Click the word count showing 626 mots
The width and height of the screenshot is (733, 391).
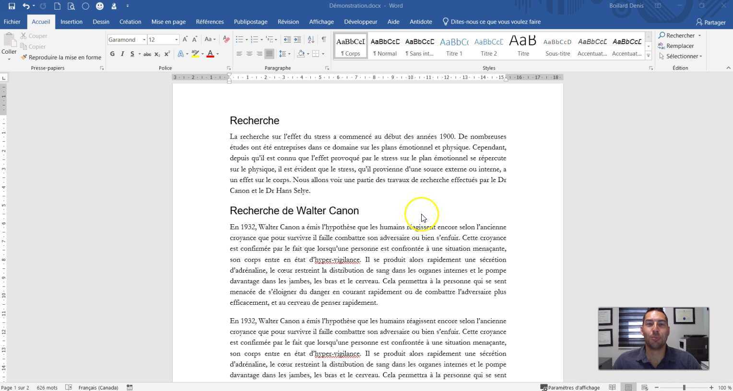coord(47,388)
